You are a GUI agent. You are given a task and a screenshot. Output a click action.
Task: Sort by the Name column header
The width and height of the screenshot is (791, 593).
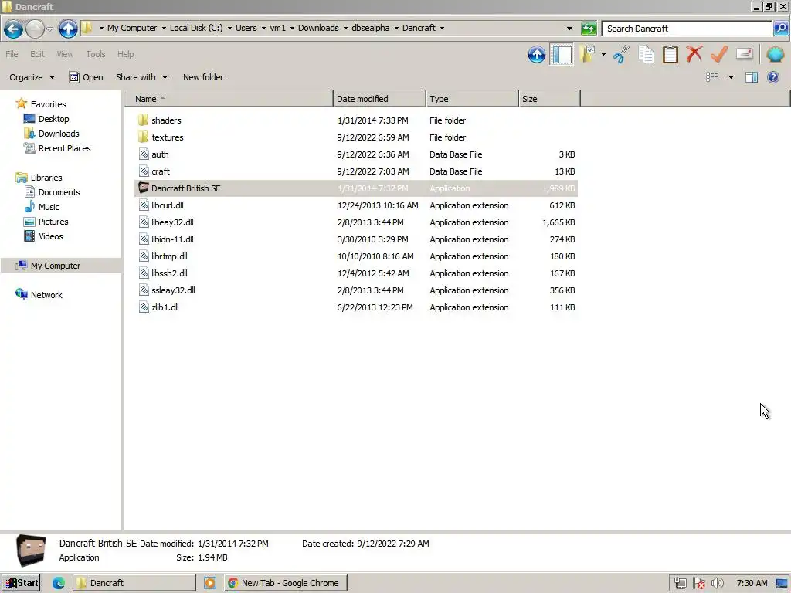coord(229,99)
